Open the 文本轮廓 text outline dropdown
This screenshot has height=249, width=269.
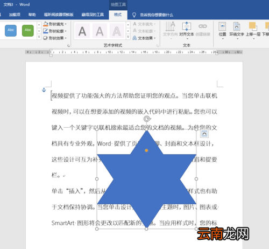point(144,31)
